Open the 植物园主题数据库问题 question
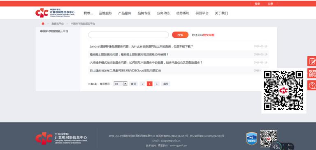 [x=129, y=55]
